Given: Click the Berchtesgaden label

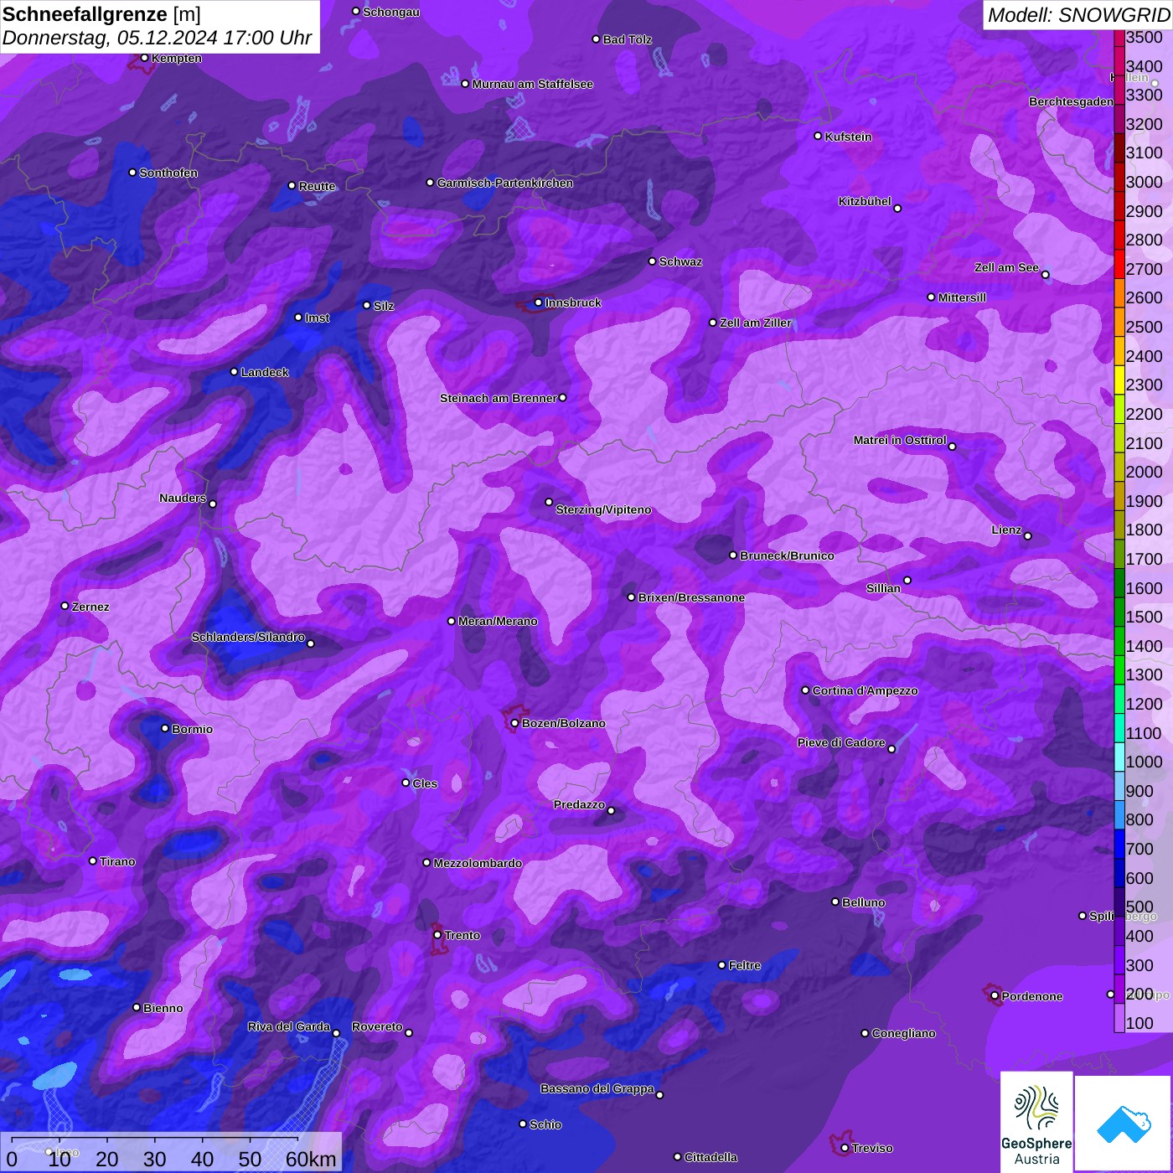Looking at the screenshot, I should point(1071,101).
